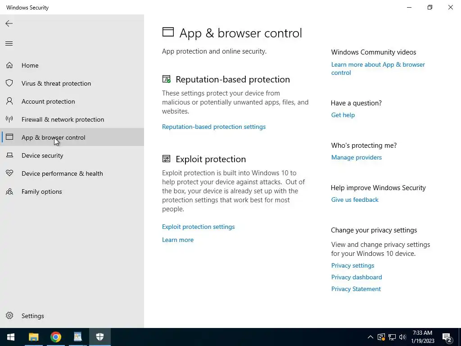Click the network status tray icon

392,337
